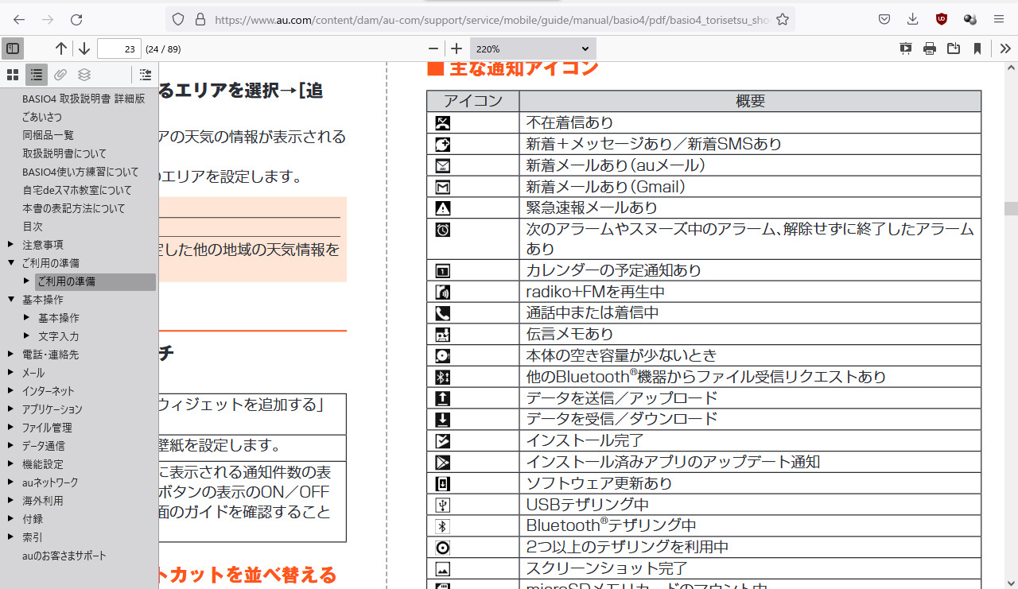Toggle the PDF sidebar panel
Viewport: 1018px width, 589px height.
tap(13, 48)
